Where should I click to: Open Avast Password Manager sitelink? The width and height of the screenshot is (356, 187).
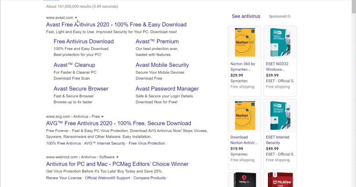[167, 89]
